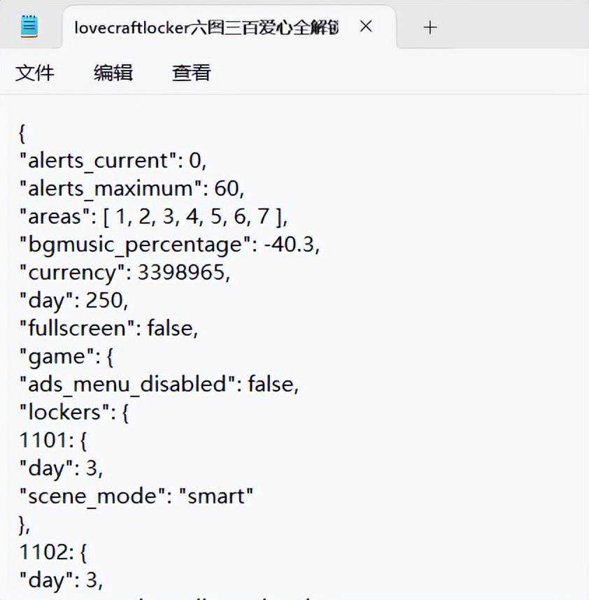Click the locker 1102 entry line

pos(52,552)
